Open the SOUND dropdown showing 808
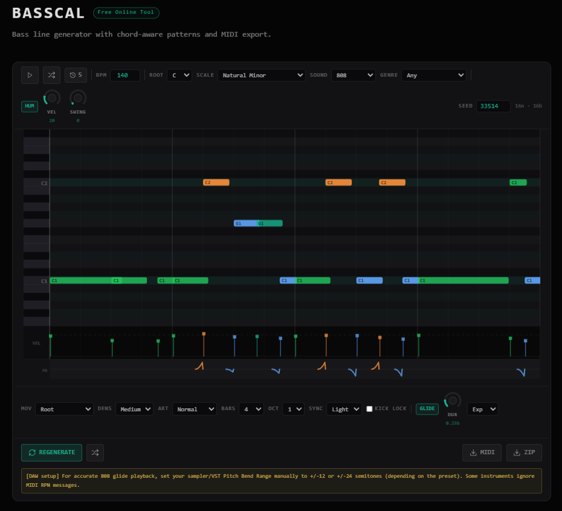The height and width of the screenshot is (511, 562). point(354,76)
